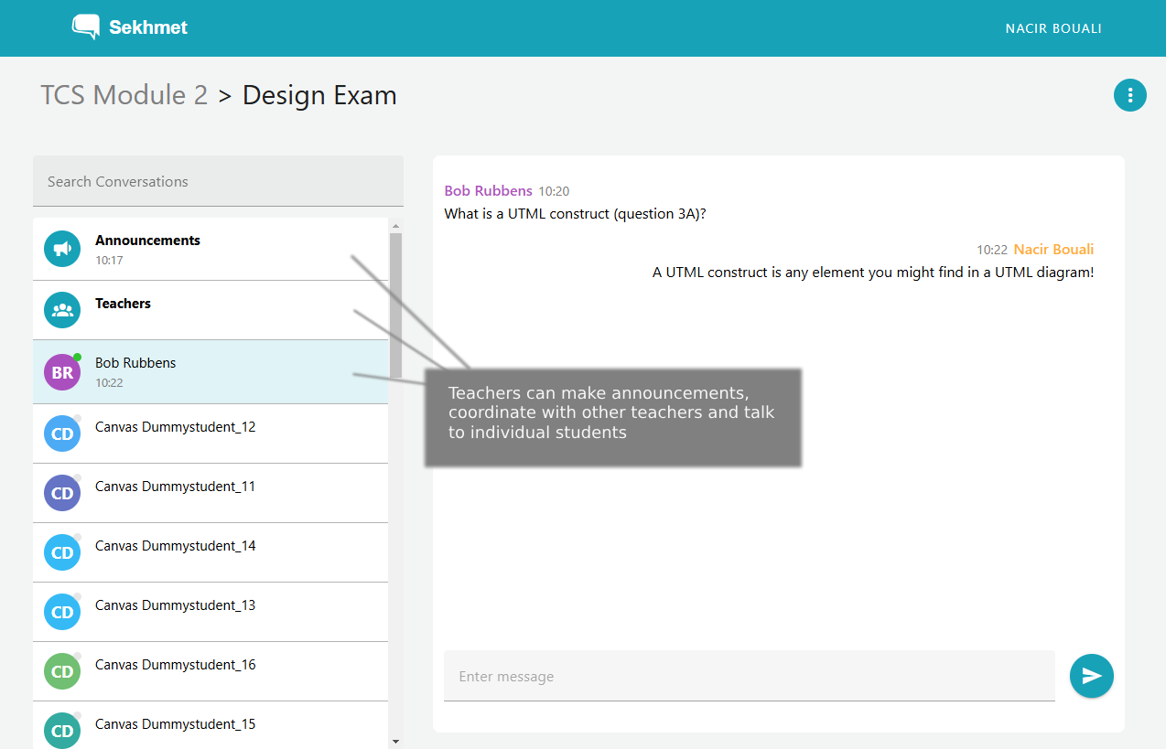Click the 10:22 timestamp beside Nacir Bouali
Image resolution: width=1166 pixels, height=749 pixels.
click(x=992, y=250)
